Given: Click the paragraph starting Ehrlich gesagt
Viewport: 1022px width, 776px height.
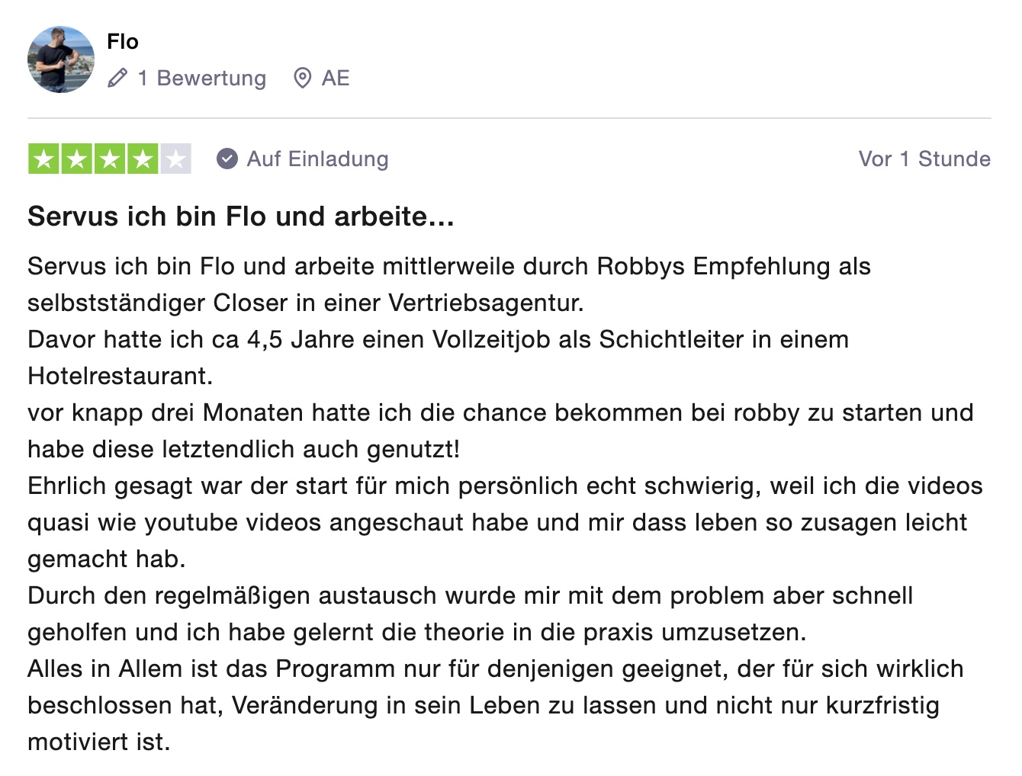Looking at the screenshot, I should pos(505,522).
